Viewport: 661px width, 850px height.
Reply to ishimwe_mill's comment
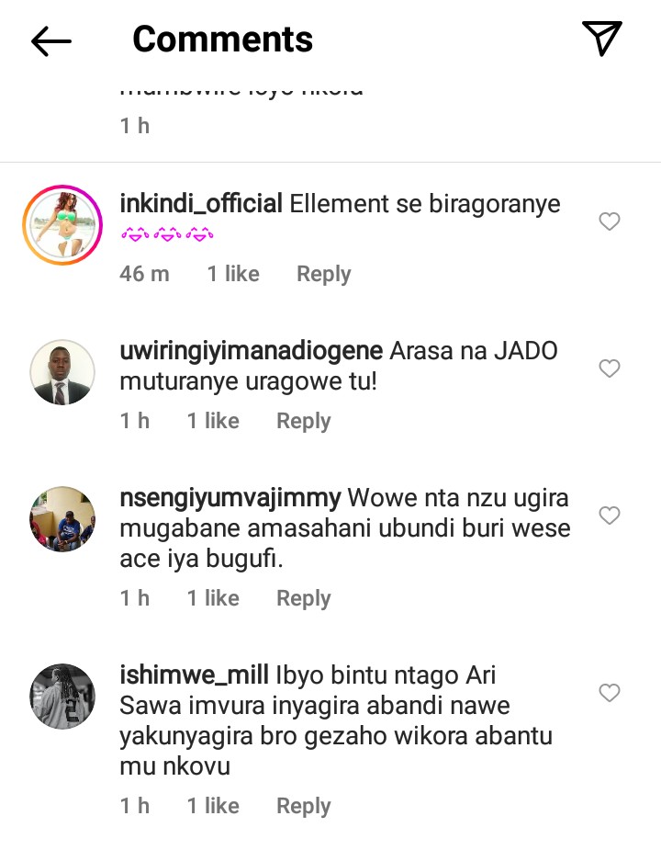pos(303,806)
